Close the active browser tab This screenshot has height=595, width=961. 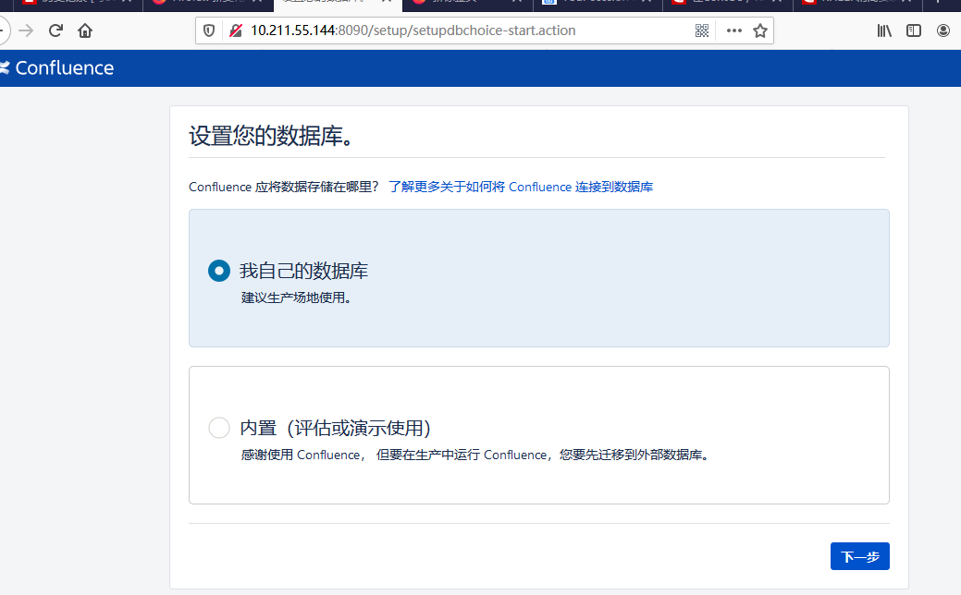(x=387, y=3)
